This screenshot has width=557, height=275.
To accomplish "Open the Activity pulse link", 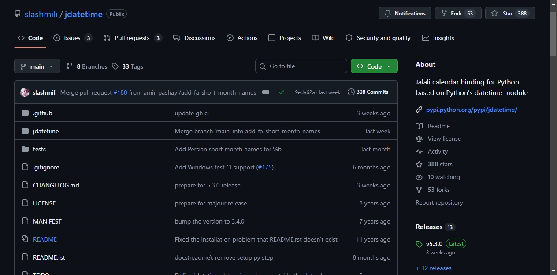I will click(x=437, y=151).
